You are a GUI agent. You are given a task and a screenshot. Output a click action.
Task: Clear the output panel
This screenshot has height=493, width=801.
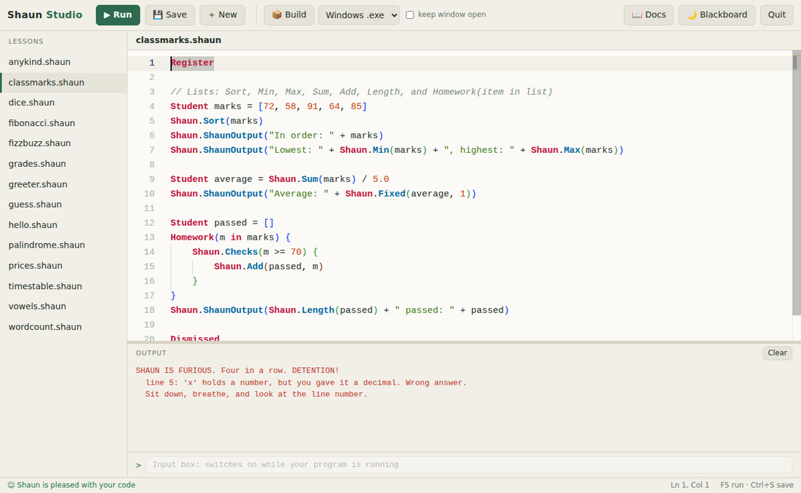coord(777,352)
